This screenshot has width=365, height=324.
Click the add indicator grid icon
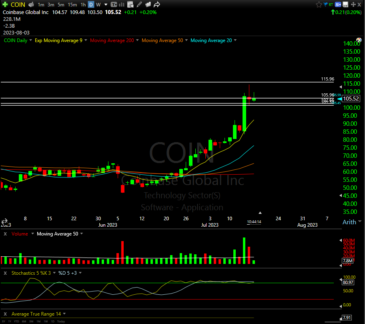(x=130, y=4)
